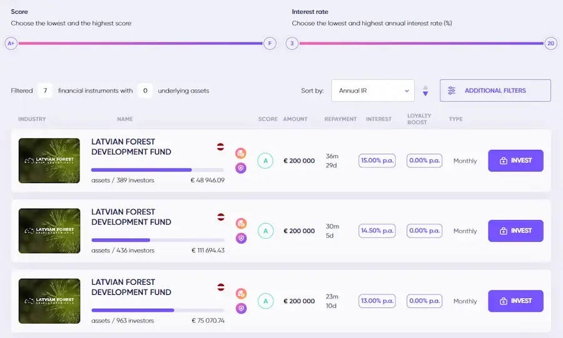Click the A score badge for the 14.50% fund
Screen dimensions: 563x338
point(265,231)
